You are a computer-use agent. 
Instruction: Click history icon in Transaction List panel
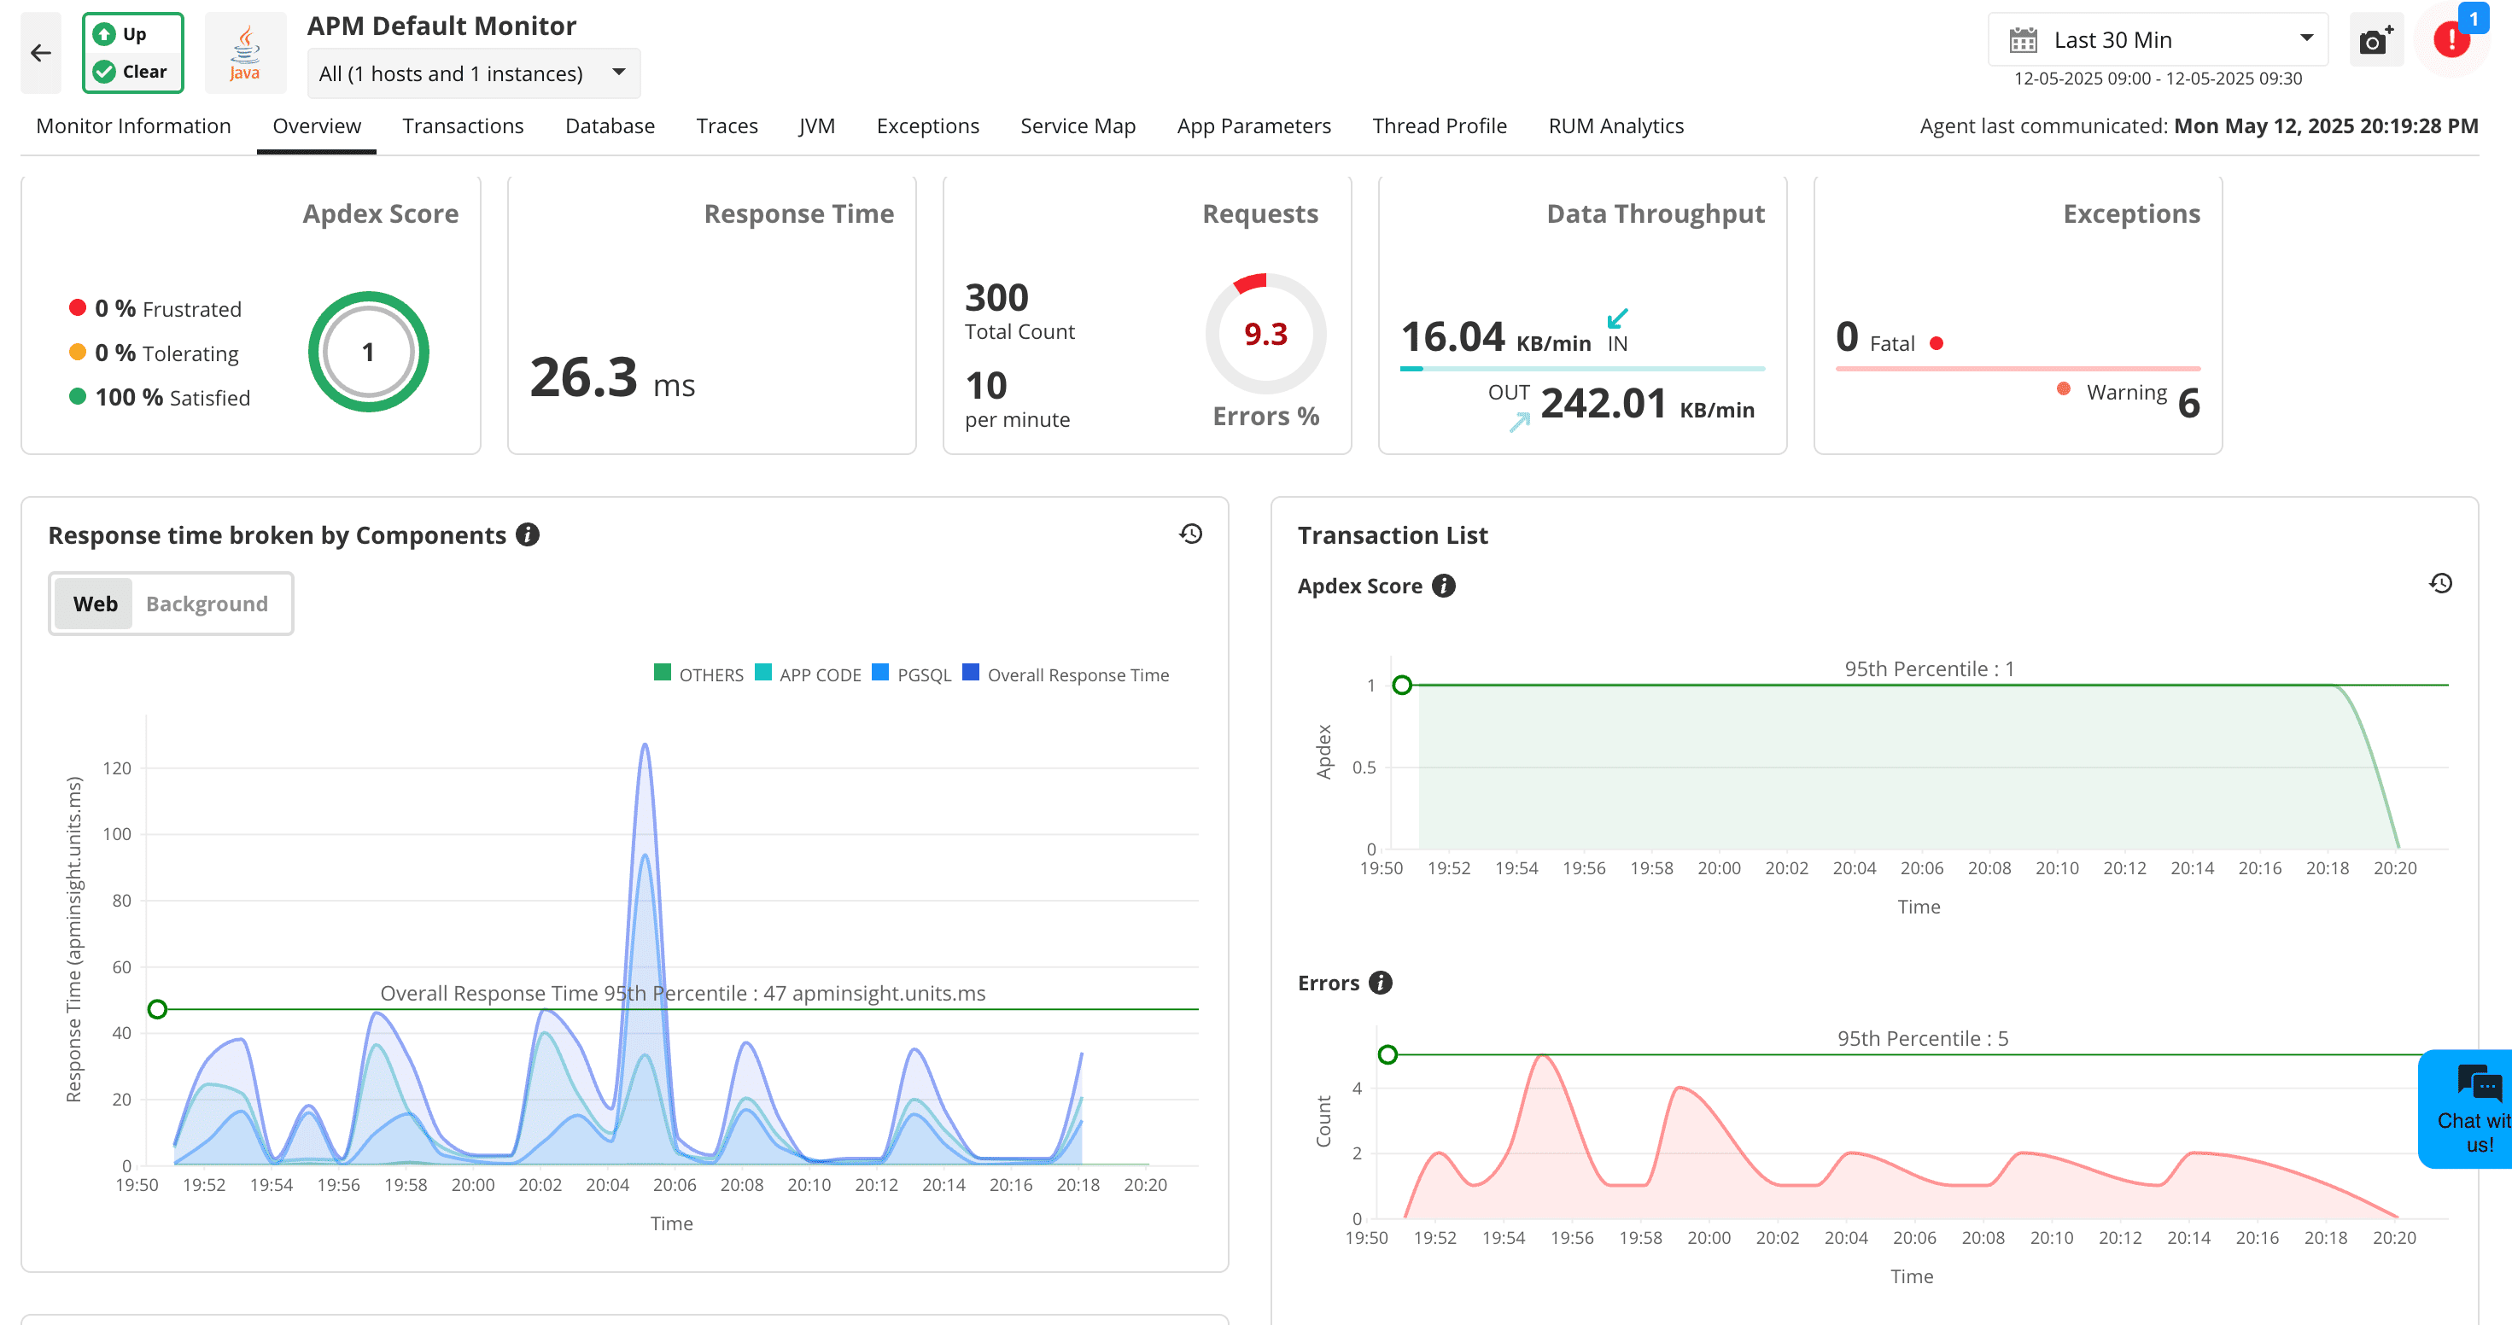coord(2439,583)
